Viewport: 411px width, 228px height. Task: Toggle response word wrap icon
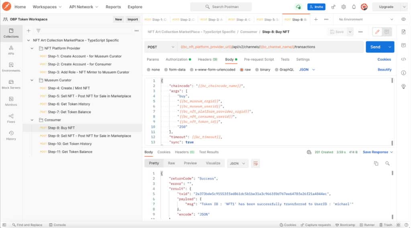[255, 163]
